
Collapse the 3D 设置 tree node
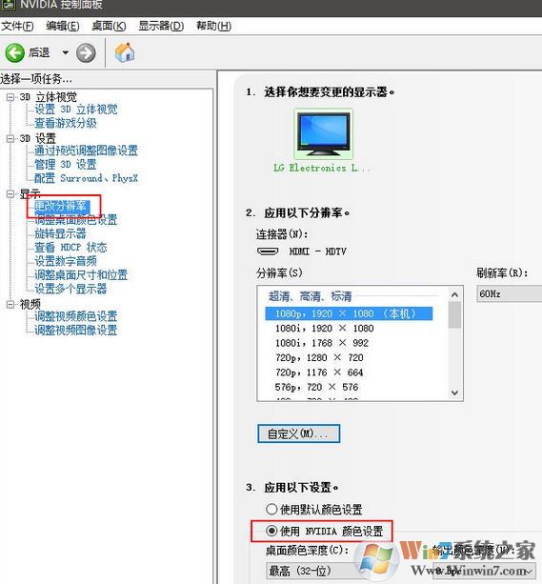coord(10,138)
